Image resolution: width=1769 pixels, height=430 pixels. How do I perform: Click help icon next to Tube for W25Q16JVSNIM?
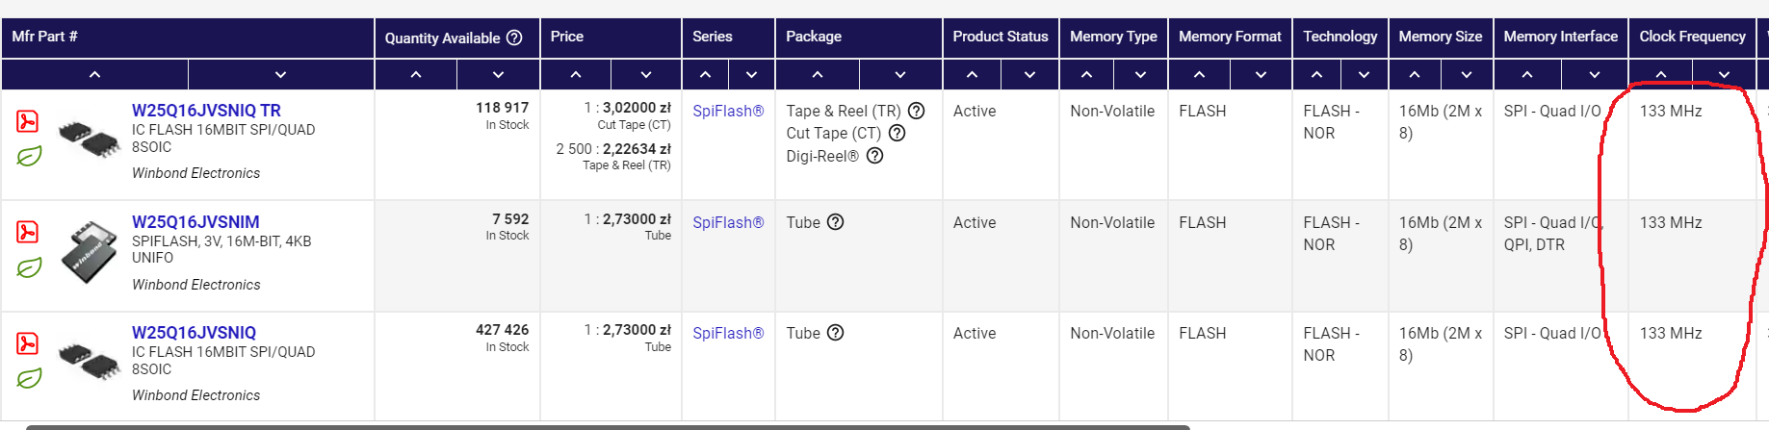click(x=835, y=222)
